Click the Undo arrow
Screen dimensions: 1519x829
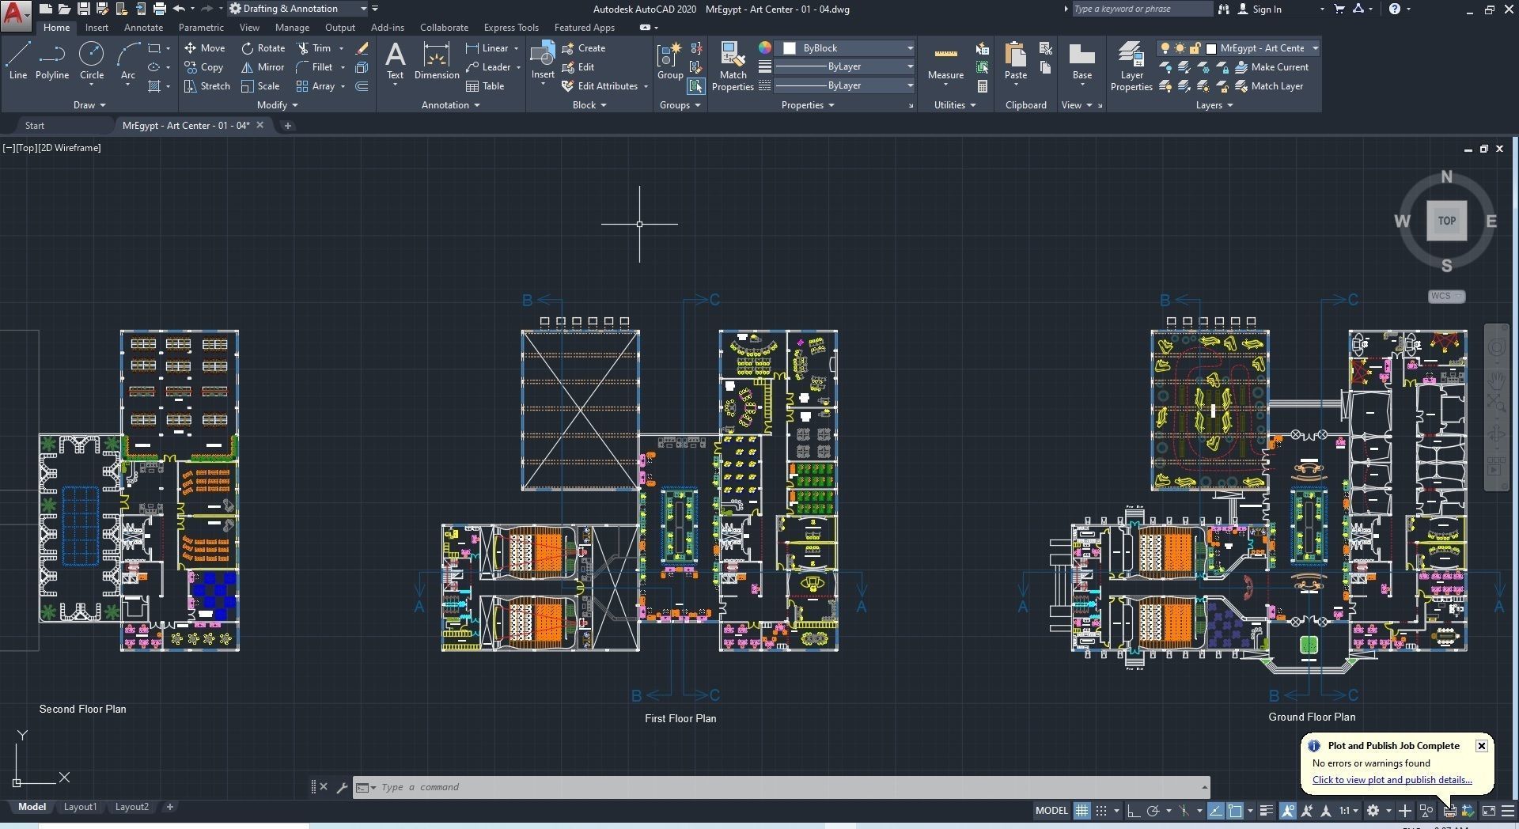[179, 9]
